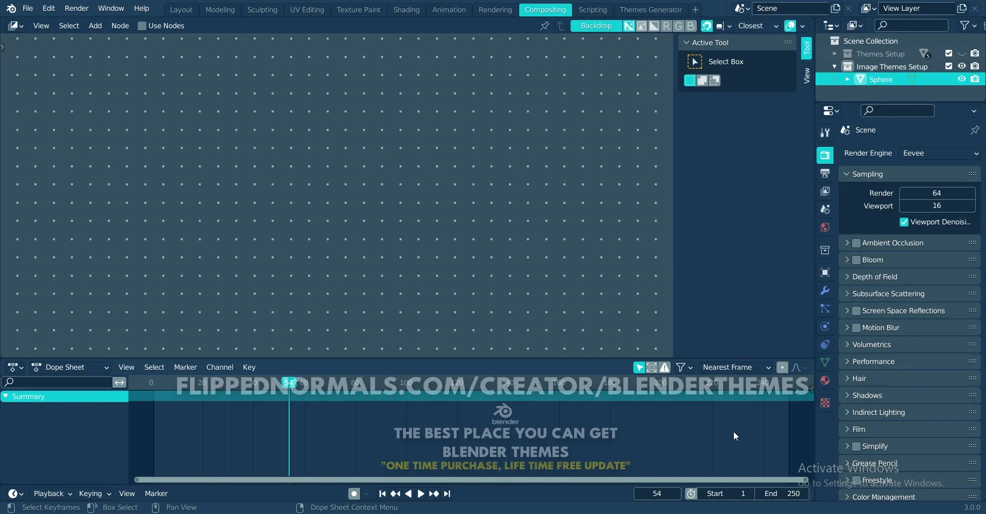The width and height of the screenshot is (986, 514).
Task: Switch to Shading workspace tab
Action: [x=406, y=10]
